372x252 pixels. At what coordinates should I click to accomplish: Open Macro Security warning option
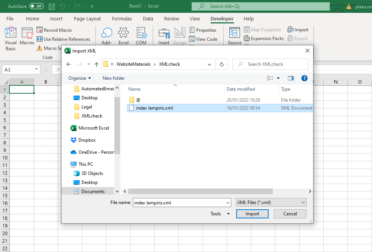pyautogui.click(x=49, y=48)
